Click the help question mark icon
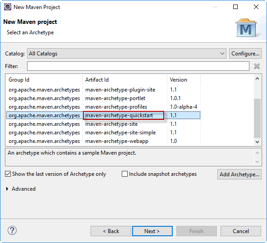Viewport: 267px width, 243px height. point(12,230)
